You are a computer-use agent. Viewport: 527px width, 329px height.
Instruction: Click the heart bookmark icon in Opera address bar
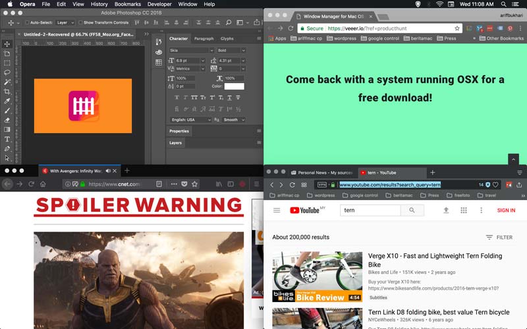(x=495, y=185)
